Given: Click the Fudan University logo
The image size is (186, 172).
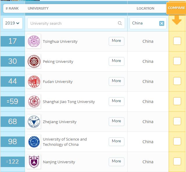Looking at the screenshot, I should coord(34,81).
